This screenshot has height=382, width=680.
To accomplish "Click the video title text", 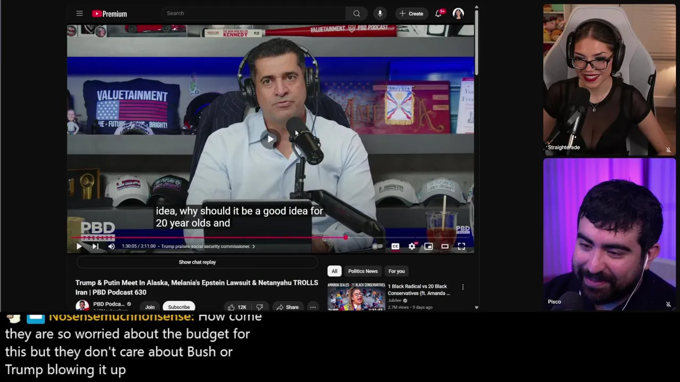I will tap(197, 287).
